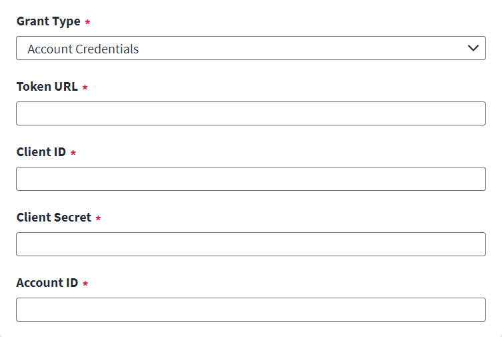Click into the Token URL field
502x337 pixels.
[251, 113]
